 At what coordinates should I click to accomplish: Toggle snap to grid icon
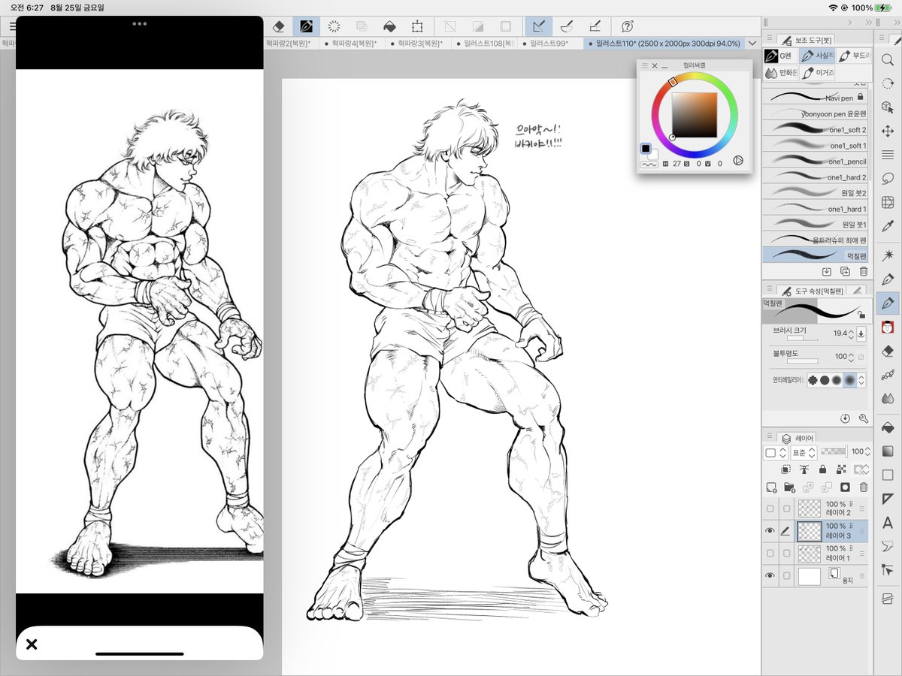tap(595, 26)
